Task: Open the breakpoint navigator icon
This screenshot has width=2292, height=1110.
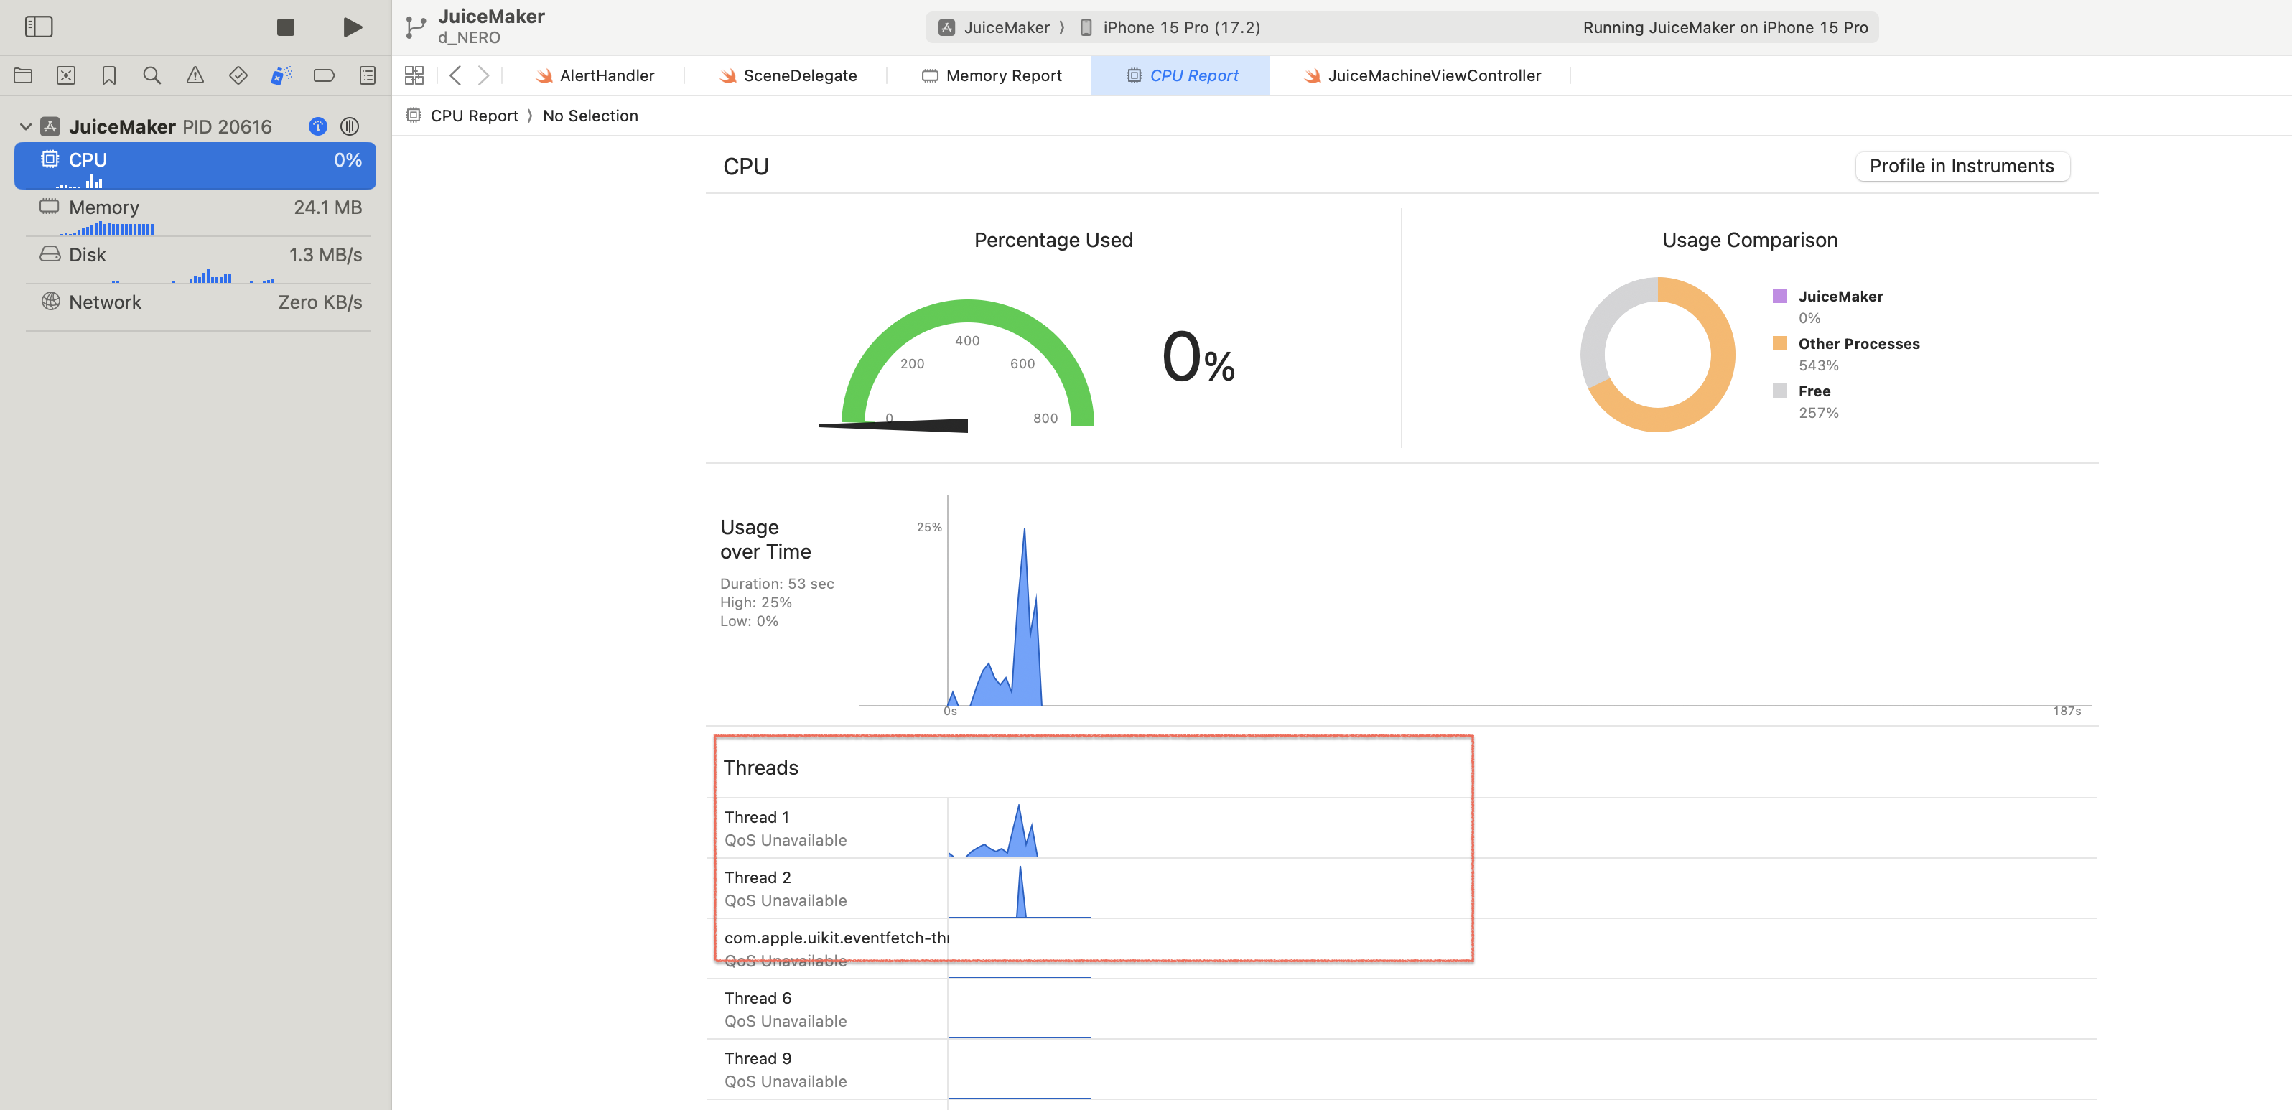Action: (x=324, y=75)
